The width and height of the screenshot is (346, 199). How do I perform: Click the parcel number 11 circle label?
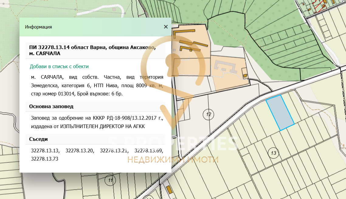(x=109, y=181)
